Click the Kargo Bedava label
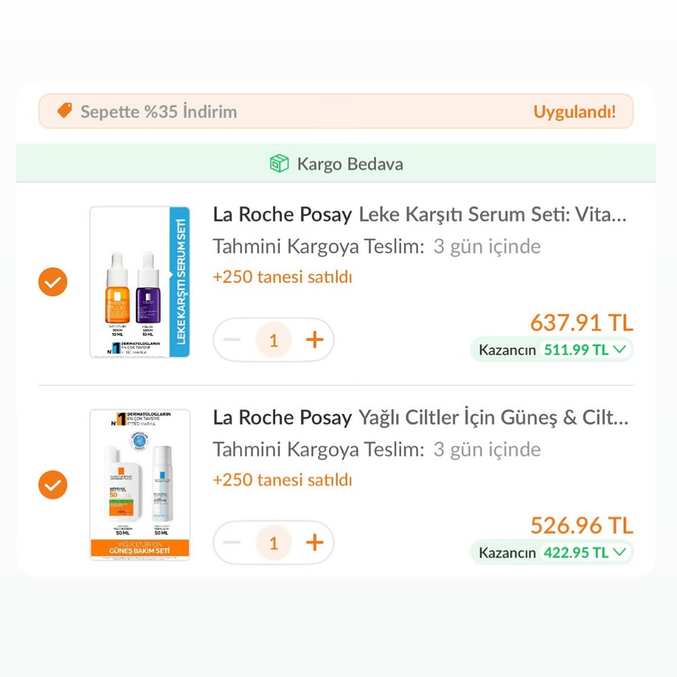This screenshot has width=677, height=677. pos(350,164)
